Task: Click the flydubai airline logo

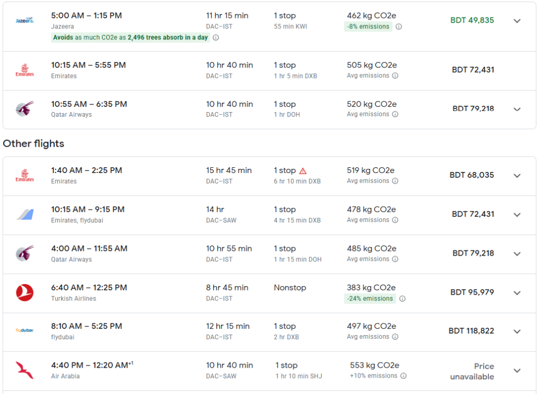Action: tap(25, 330)
